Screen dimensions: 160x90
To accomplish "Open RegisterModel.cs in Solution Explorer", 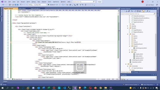I will click(x=138, y=32).
